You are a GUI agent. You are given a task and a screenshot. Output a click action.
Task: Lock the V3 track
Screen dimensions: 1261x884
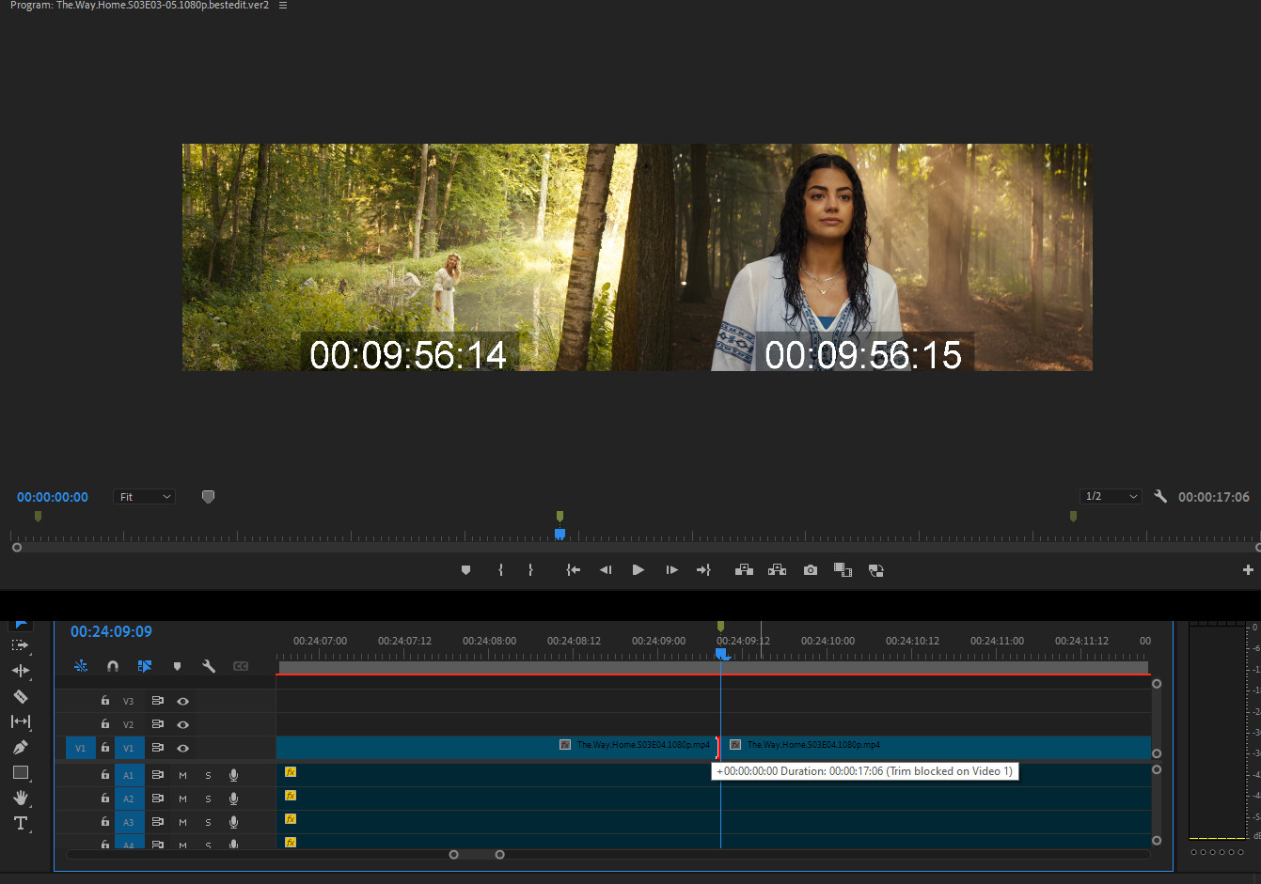(x=105, y=701)
